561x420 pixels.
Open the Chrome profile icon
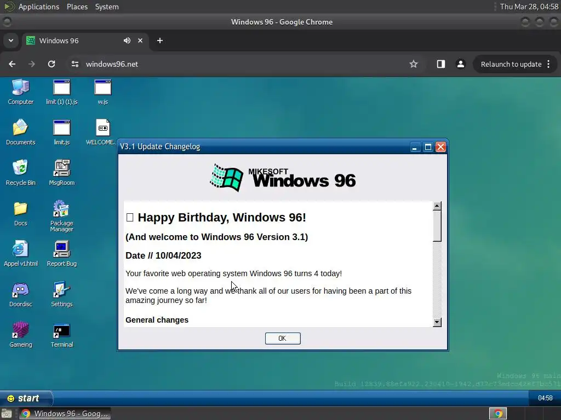[x=460, y=64]
